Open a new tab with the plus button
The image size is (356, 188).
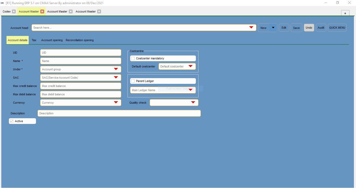click(345, 13)
